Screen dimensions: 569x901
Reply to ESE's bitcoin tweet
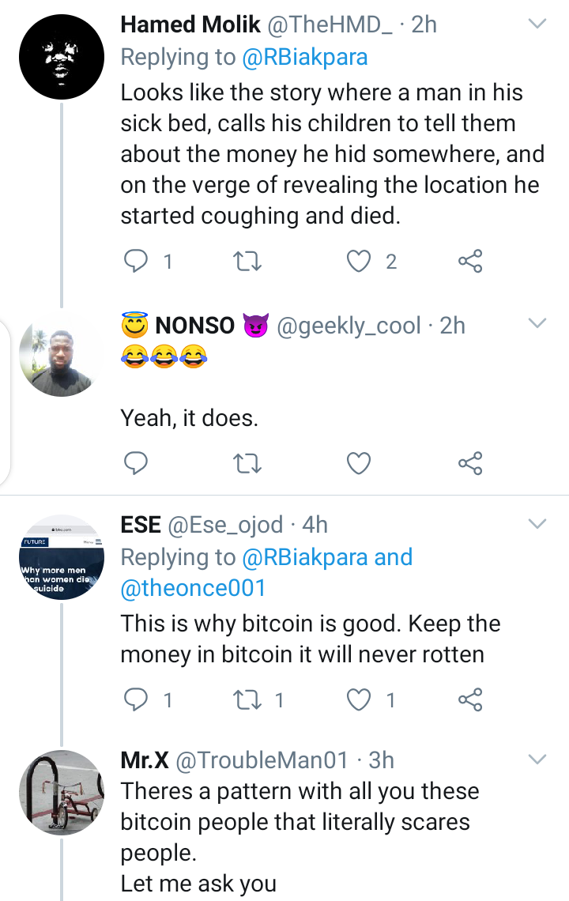point(137,699)
